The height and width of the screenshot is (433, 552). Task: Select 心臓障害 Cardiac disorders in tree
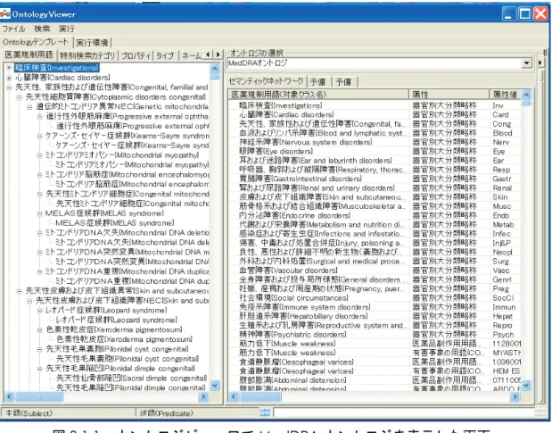click(62, 77)
